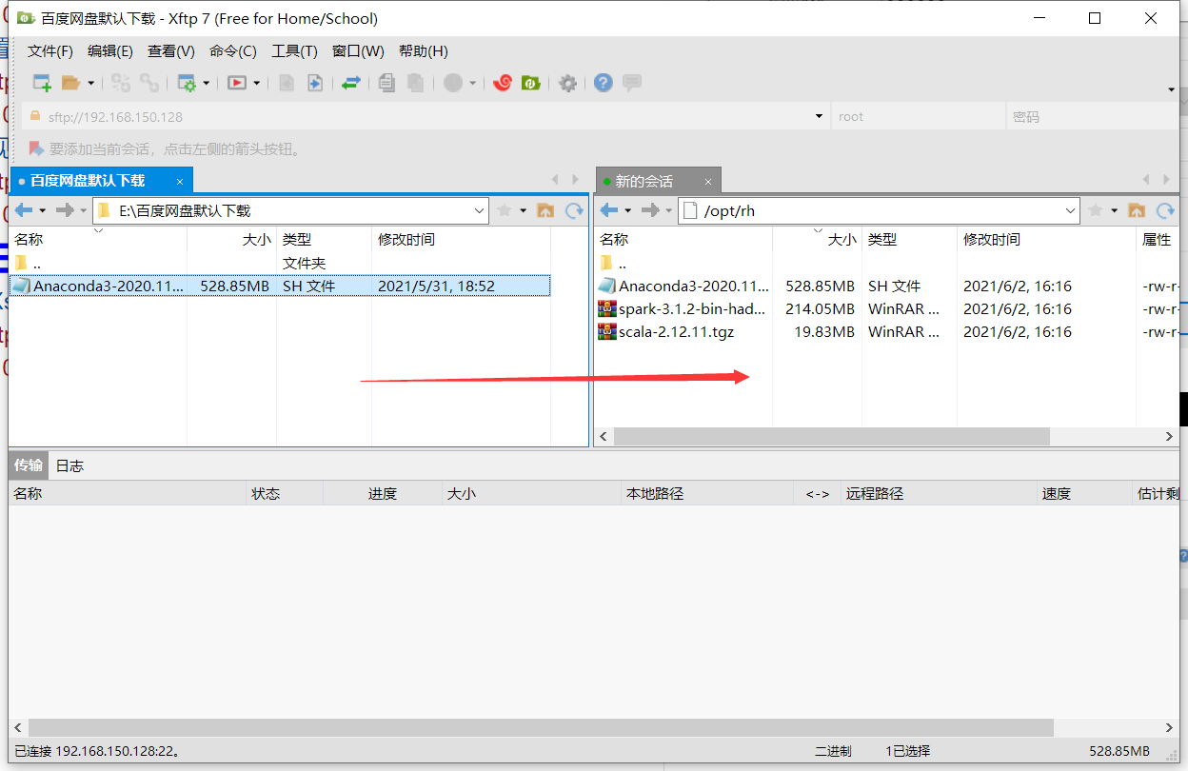
Task: Select remote spark-3.1.2-bin-had... file
Action: tap(692, 308)
